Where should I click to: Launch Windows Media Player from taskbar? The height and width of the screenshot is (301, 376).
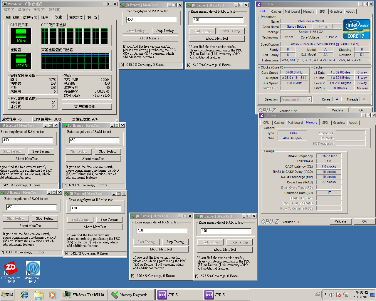53,295
